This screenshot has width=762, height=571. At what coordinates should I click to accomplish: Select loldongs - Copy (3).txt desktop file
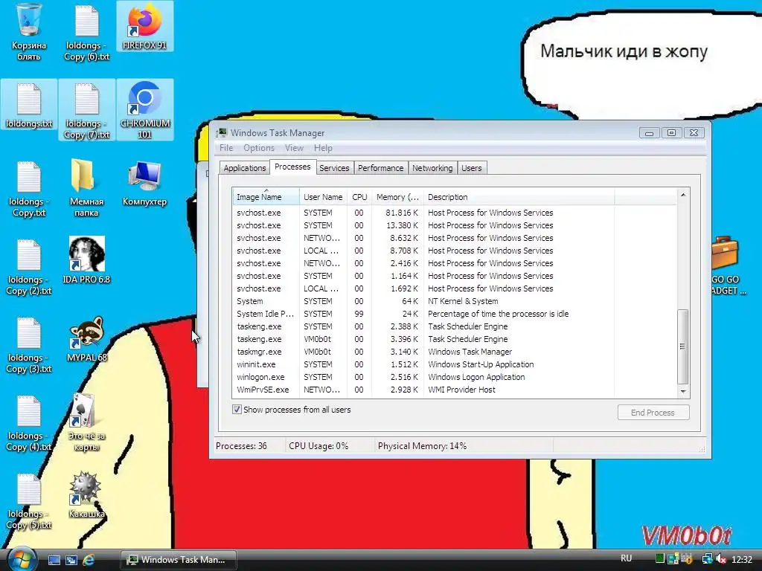(x=29, y=345)
